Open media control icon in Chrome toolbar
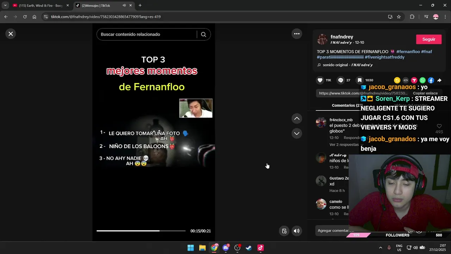This screenshot has width=451, height=254. tap(426, 17)
